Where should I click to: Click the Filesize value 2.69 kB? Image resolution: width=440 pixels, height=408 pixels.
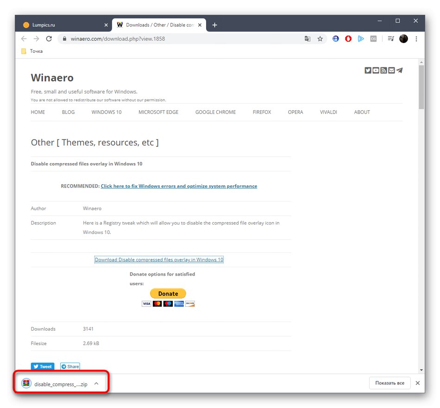[x=91, y=343]
